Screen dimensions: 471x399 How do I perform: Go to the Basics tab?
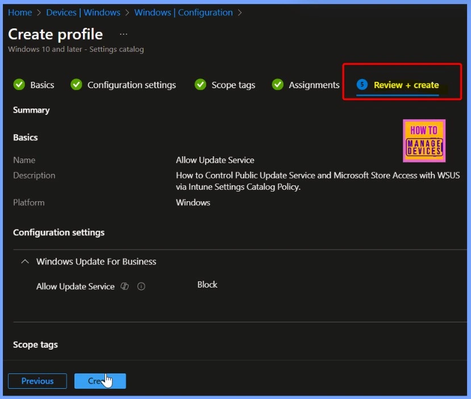42,85
